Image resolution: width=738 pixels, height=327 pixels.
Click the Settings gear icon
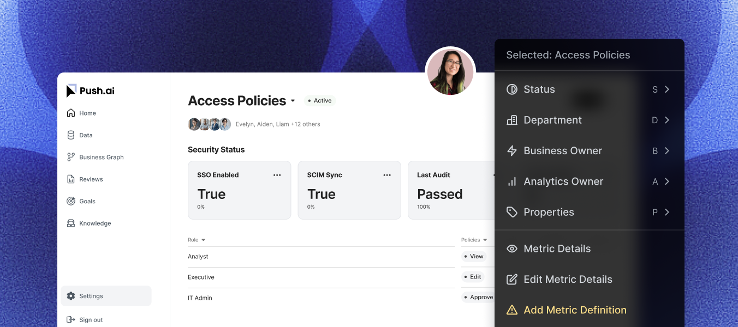pyautogui.click(x=71, y=296)
